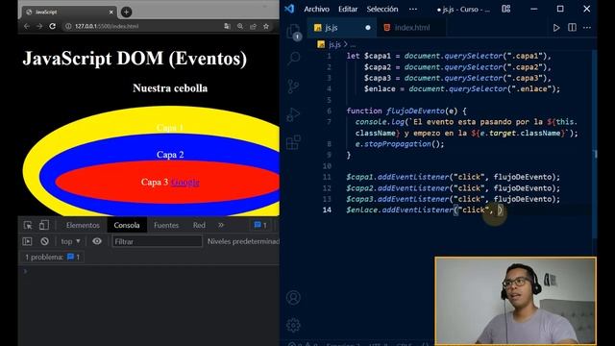The image size is (615, 346).
Task: Go back in the browser
Action: click(x=27, y=26)
